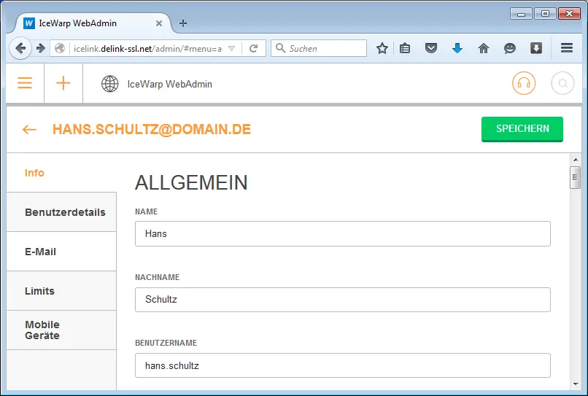Open the orange hamburger menu in WebAdmin
Screen dimensions: 588x396
pyautogui.click(x=25, y=83)
